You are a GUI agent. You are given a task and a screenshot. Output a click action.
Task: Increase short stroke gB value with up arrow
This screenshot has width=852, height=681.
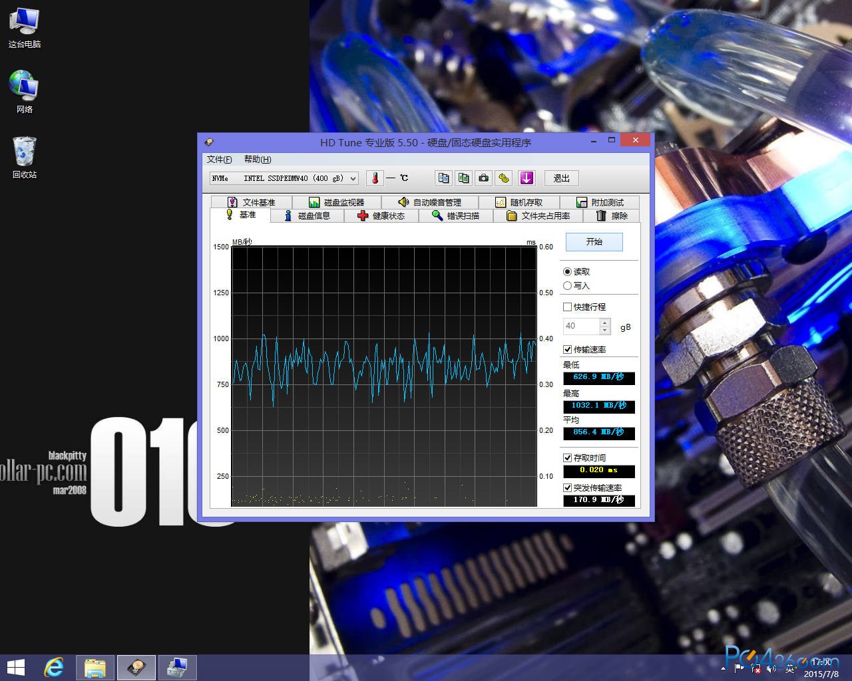click(604, 323)
